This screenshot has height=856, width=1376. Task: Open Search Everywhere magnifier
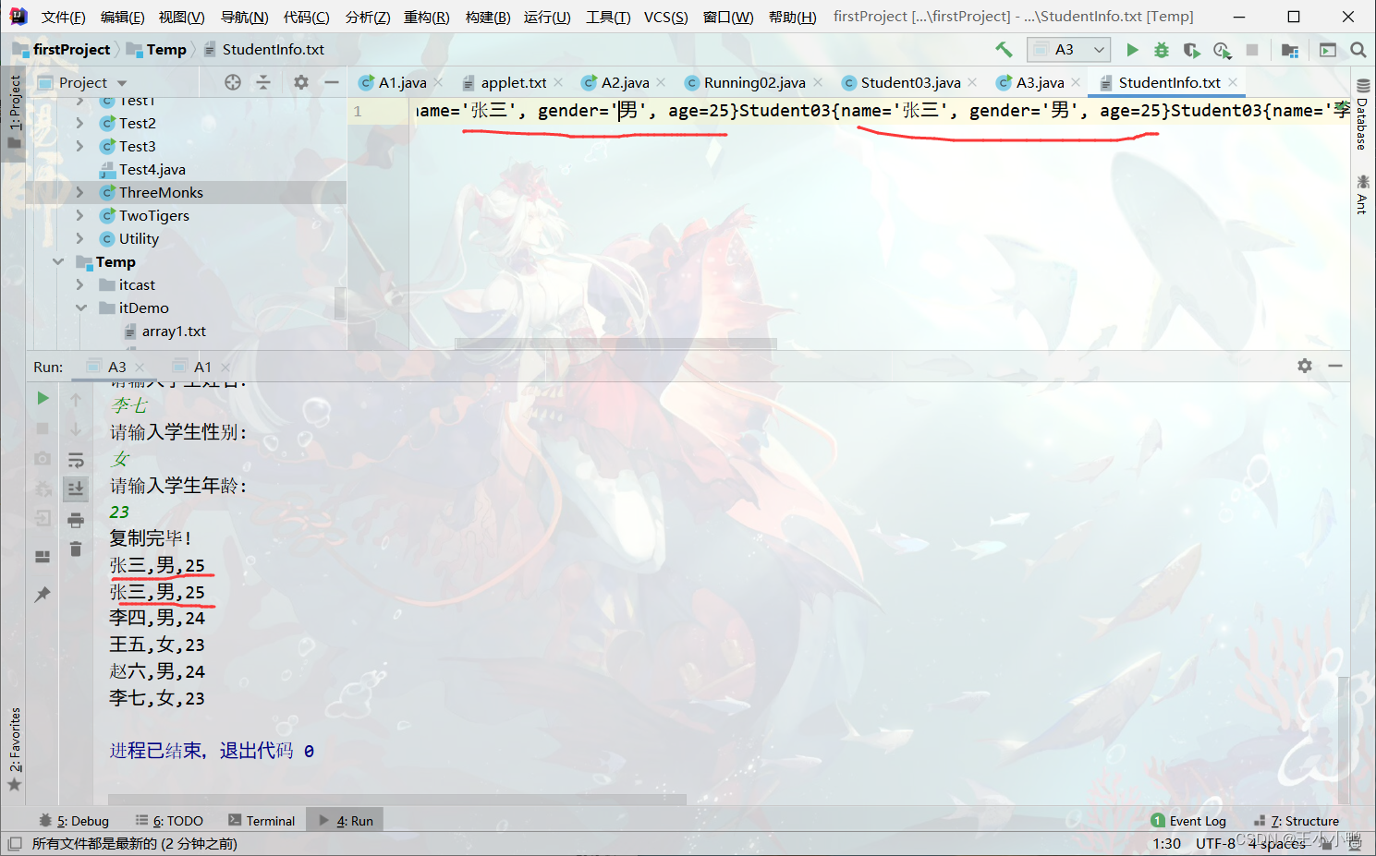1358,50
